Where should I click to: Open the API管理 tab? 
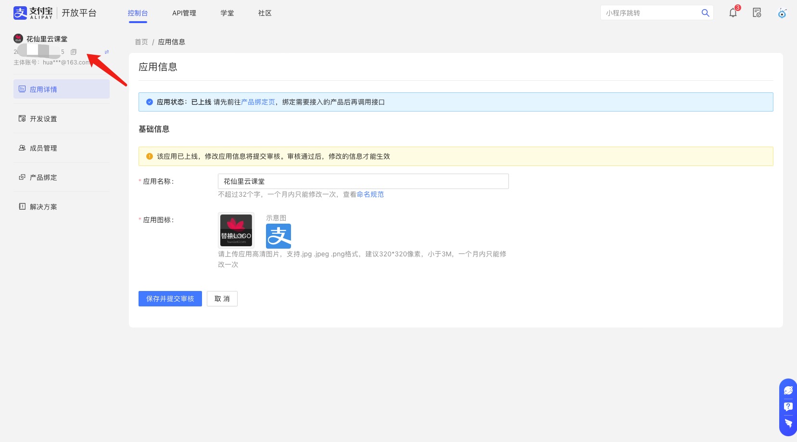tap(184, 13)
